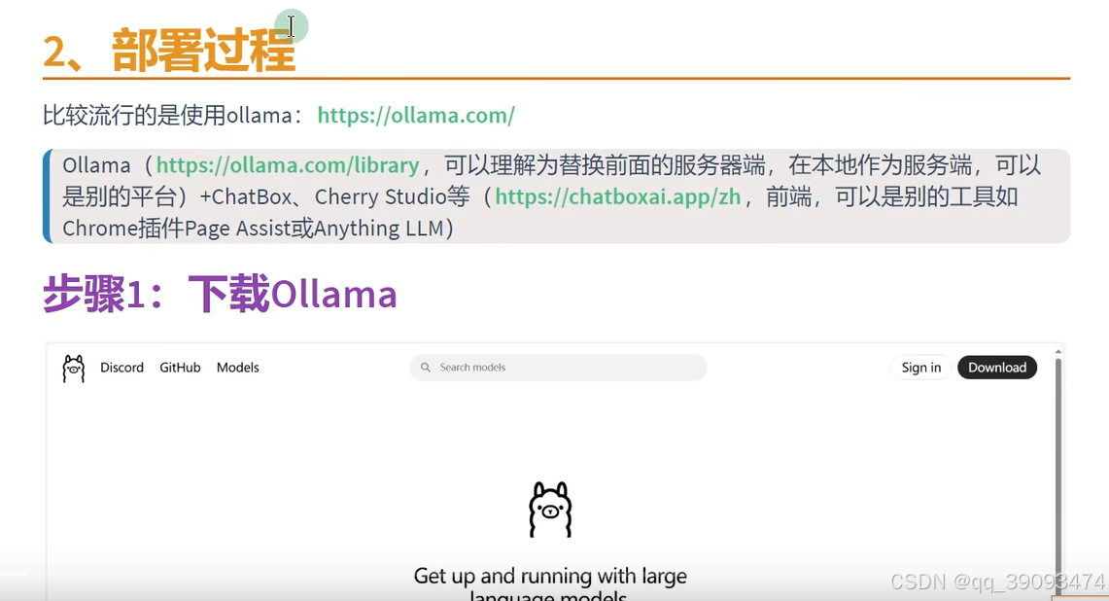Click the large llama logo in page center
The width and height of the screenshot is (1109, 601).
(x=550, y=510)
